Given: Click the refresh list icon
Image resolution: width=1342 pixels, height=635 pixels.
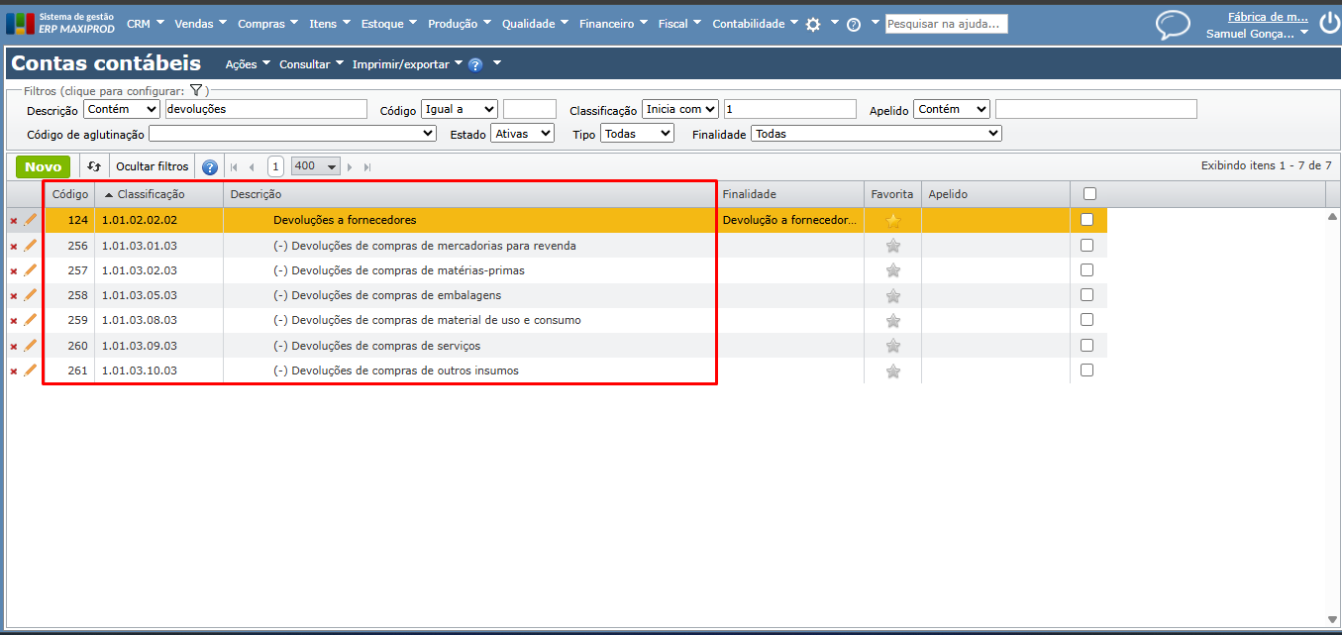Looking at the screenshot, I should click(94, 166).
